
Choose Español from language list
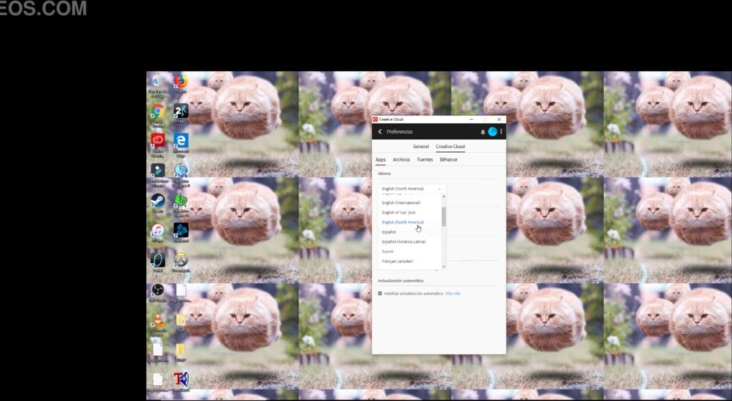[x=389, y=232]
